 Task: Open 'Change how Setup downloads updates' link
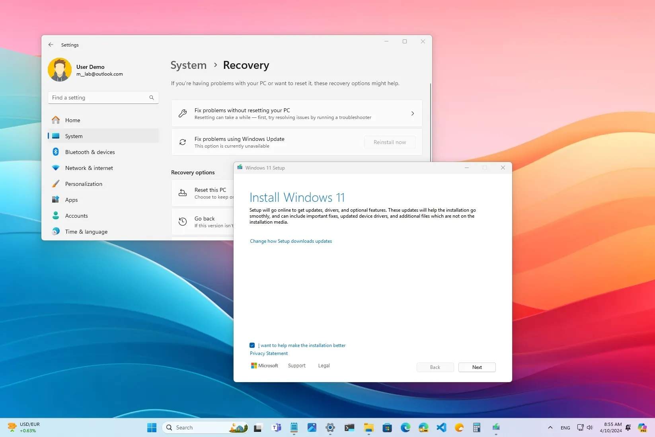[290, 241]
